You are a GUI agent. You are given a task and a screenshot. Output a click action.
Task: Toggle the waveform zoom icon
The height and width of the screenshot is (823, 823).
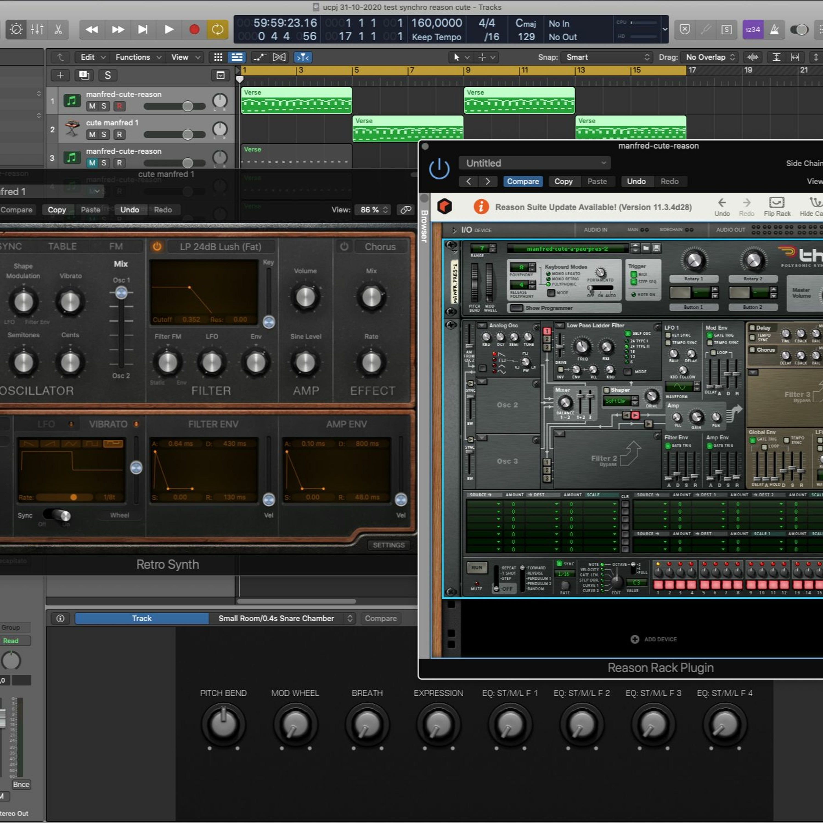[753, 57]
